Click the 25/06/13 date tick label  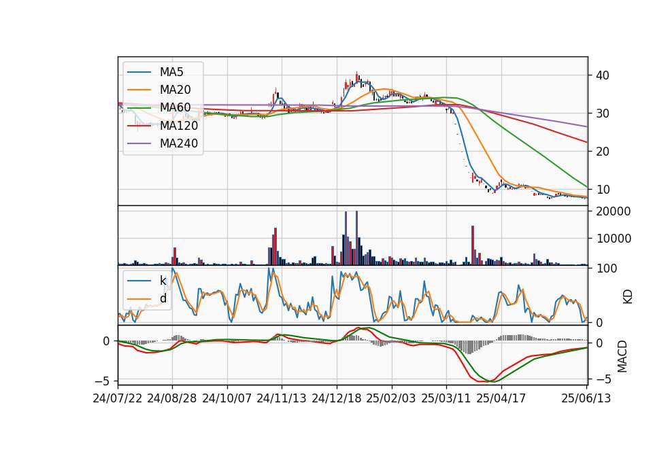(586, 398)
